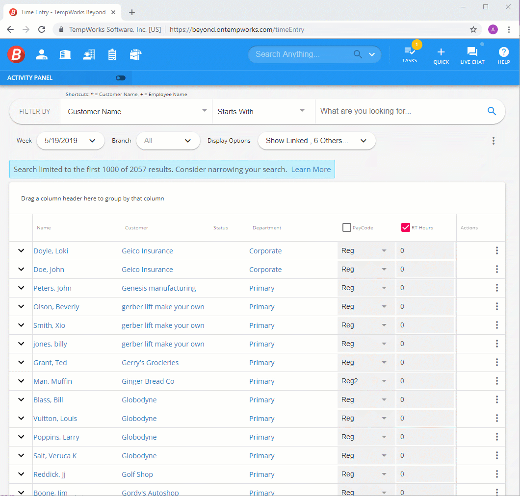Open employee Salt, Veruca K
This screenshot has height=496, width=520.
coord(55,456)
